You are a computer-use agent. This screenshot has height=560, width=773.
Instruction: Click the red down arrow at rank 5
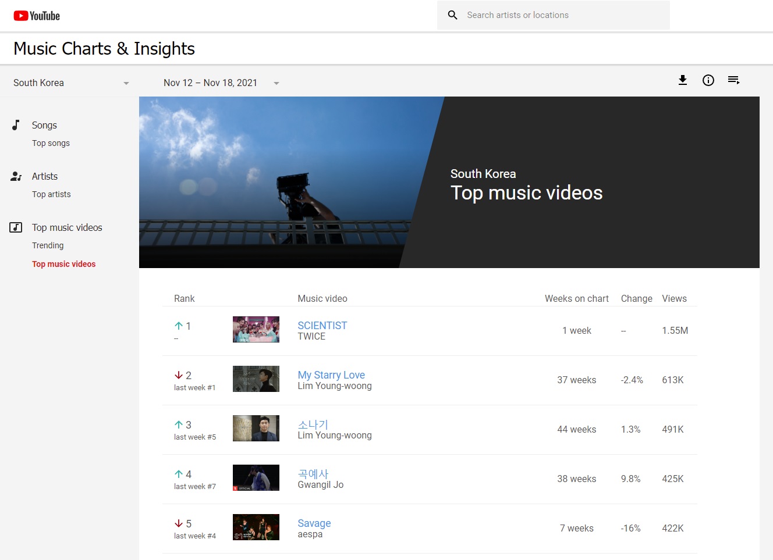[x=179, y=523]
